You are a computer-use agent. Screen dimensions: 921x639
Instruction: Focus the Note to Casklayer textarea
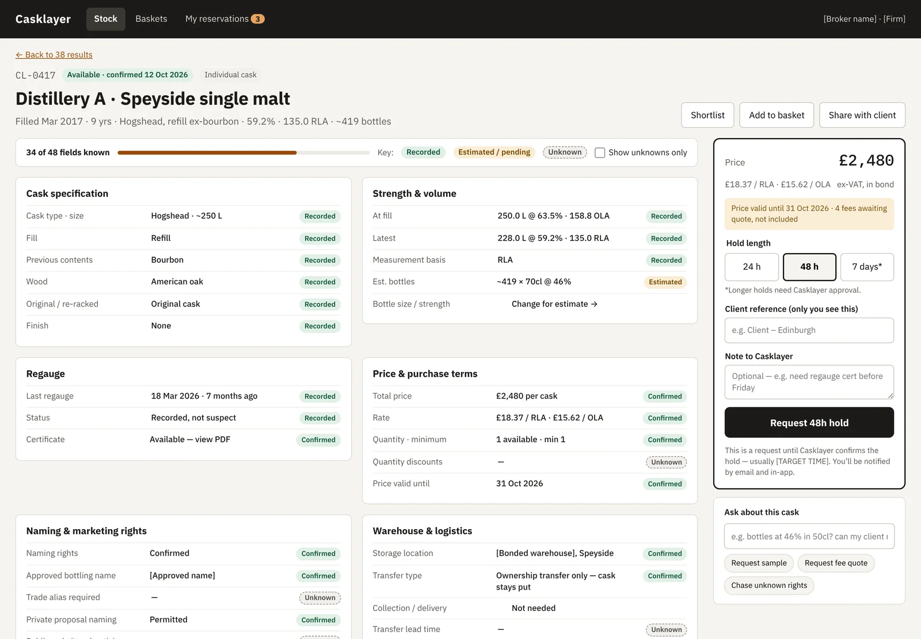coord(809,382)
